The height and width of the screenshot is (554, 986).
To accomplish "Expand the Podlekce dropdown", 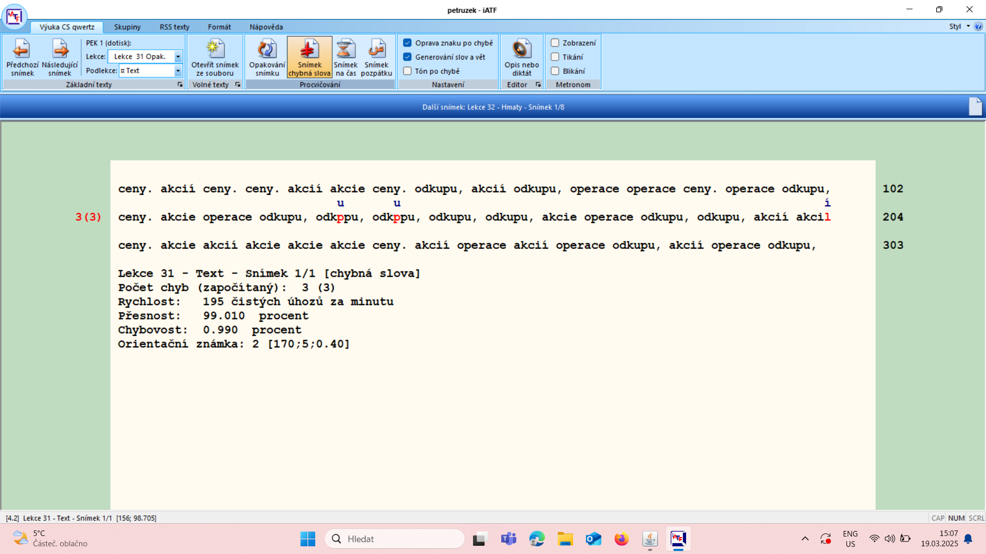I will tap(178, 71).
